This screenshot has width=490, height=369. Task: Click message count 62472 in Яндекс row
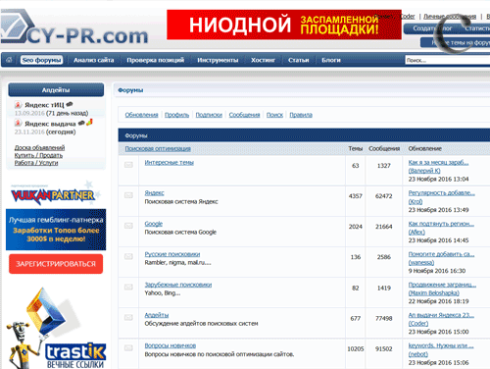coord(384,196)
